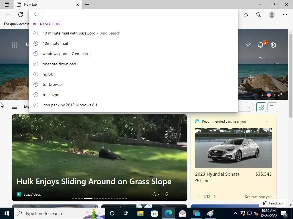Open Microsoft Store from taskbar
Screen dimensions: 293x219
[x=154, y=213]
